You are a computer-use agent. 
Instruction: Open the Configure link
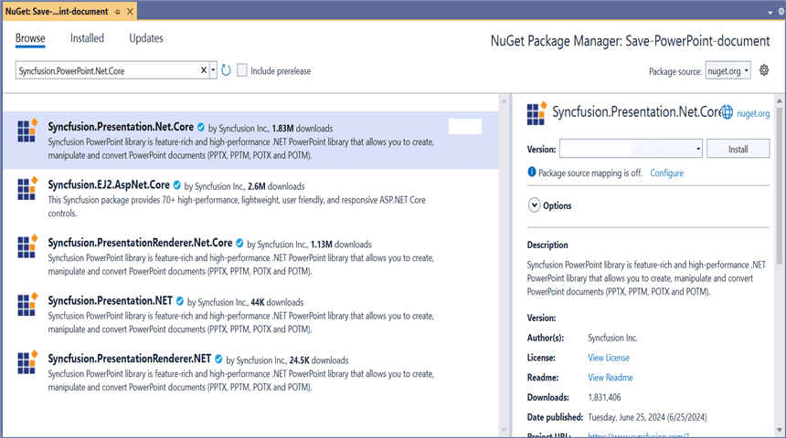(666, 172)
